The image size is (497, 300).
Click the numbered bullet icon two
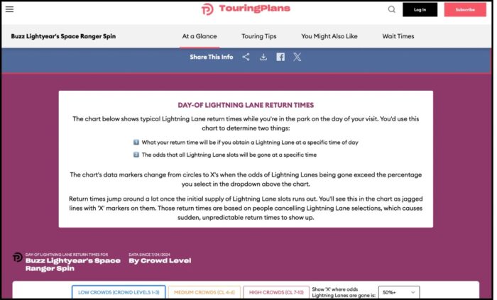pyautogui.click(x=136, y=155)
